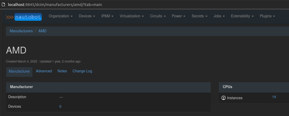Screen dimensions: 289x116
Task: Open the Organization dropdown menu
Action: 61,16
